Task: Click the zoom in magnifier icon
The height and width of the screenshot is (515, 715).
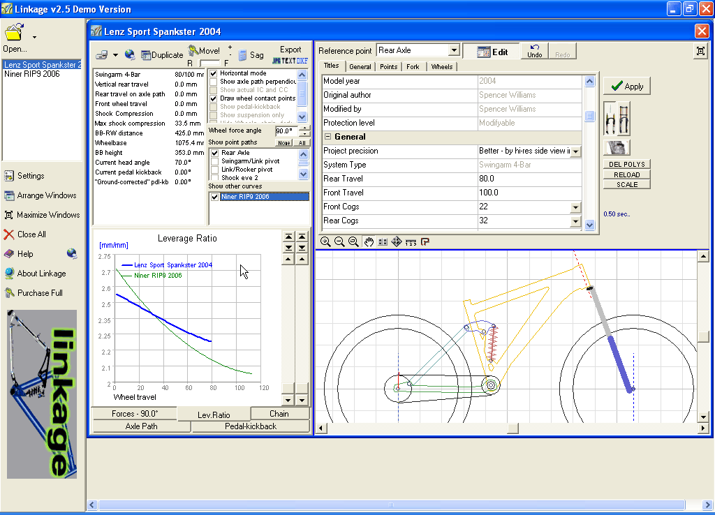Action: pos(325,241)
